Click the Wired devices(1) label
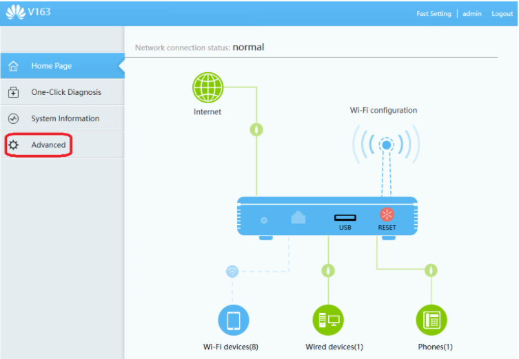The width and height of the screenshot is (519, 359). (334, 347)
